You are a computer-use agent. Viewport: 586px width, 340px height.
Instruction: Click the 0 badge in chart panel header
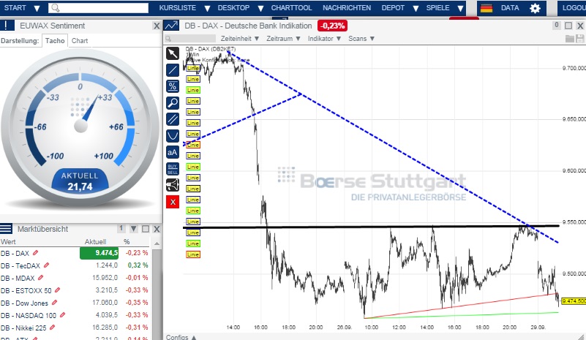point(557,25)
